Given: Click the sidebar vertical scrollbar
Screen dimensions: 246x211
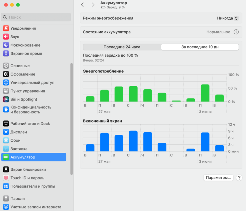Looking at the screenshot, I should pyautogui.click(x=71, y=118).
